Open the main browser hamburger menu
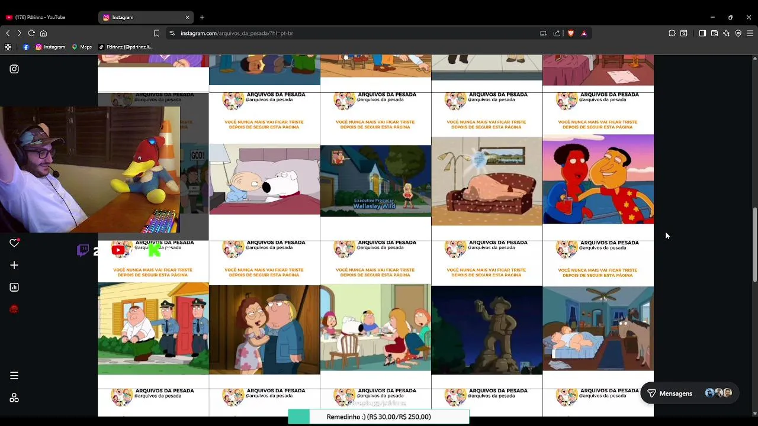758x426 pixels. 750,33
